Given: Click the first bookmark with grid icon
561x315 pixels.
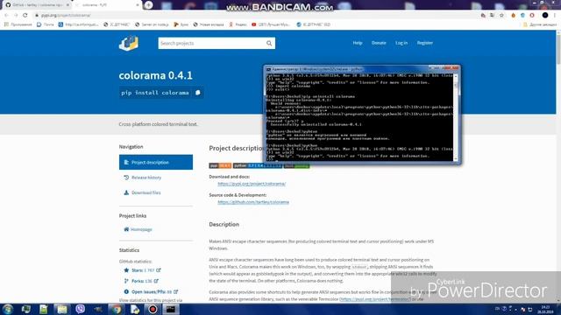Looking at the screenshot, I should 18,24.
